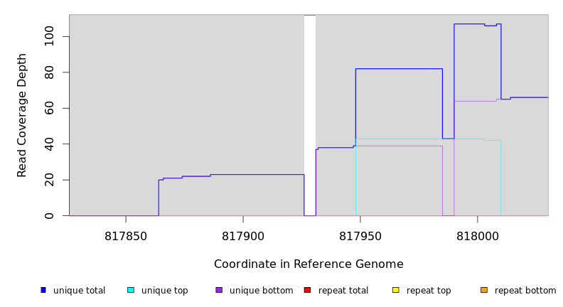This screenshot has height=307, width=563.
Task: Click the orange repeat bottom legend swatch
Action: (483, 290)
